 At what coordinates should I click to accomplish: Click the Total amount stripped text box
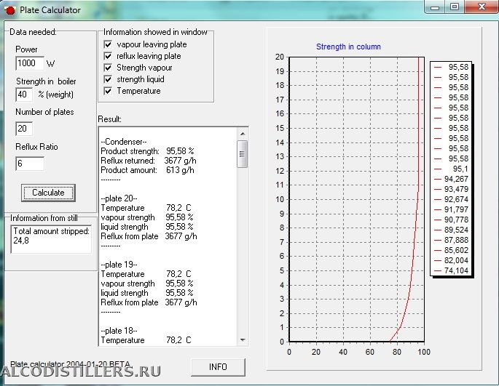pyautogui.click(x=51, y=239)
